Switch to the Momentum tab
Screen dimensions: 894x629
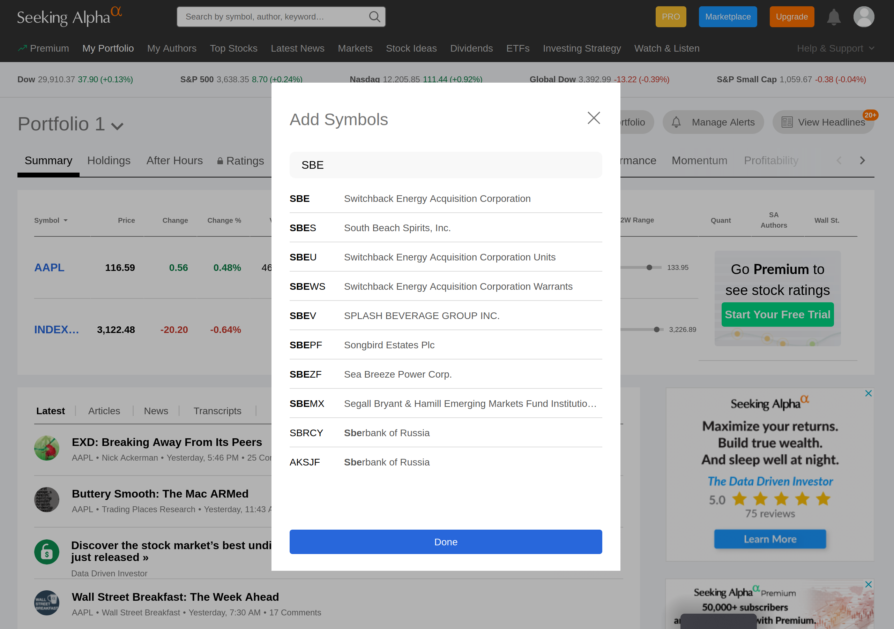click(x=699, y=161)
